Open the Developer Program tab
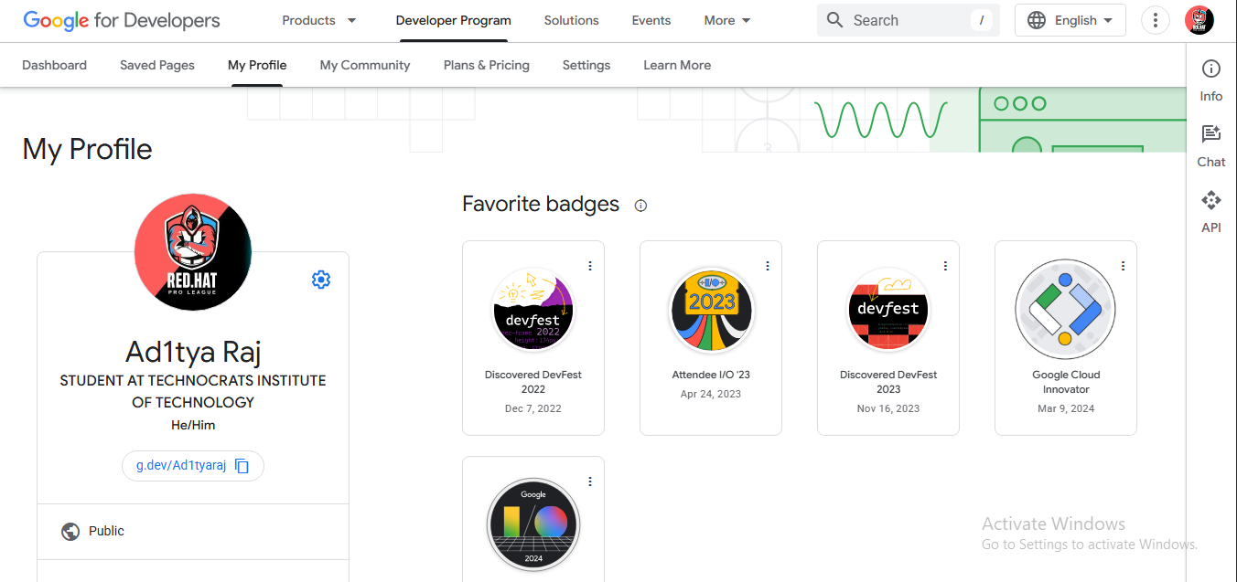Screen dimensions: 1237x582 454,20
